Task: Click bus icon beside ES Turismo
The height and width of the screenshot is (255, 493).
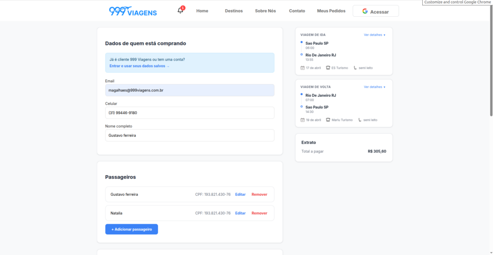Action: pos(328,68)
